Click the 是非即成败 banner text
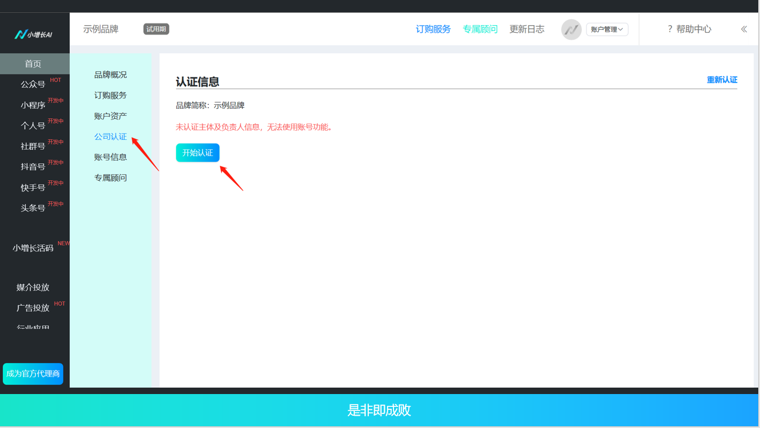This screenshot has height=428, width=760. coord(379,410)
